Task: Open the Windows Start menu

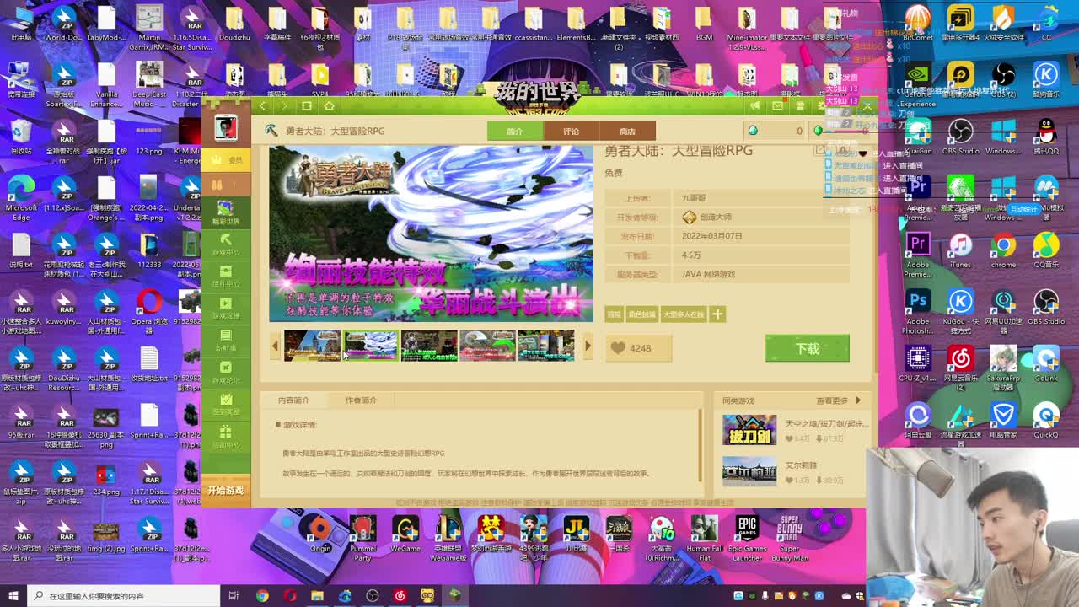Action: [x=13, y=596]
